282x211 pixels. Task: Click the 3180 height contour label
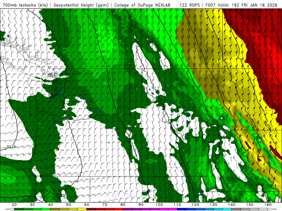60,196
